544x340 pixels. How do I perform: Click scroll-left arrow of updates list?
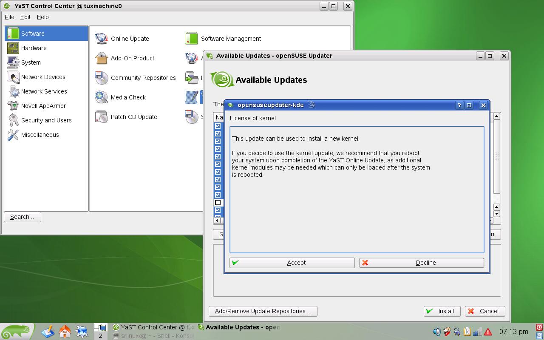pyautogui.click(x=217, y=221)
